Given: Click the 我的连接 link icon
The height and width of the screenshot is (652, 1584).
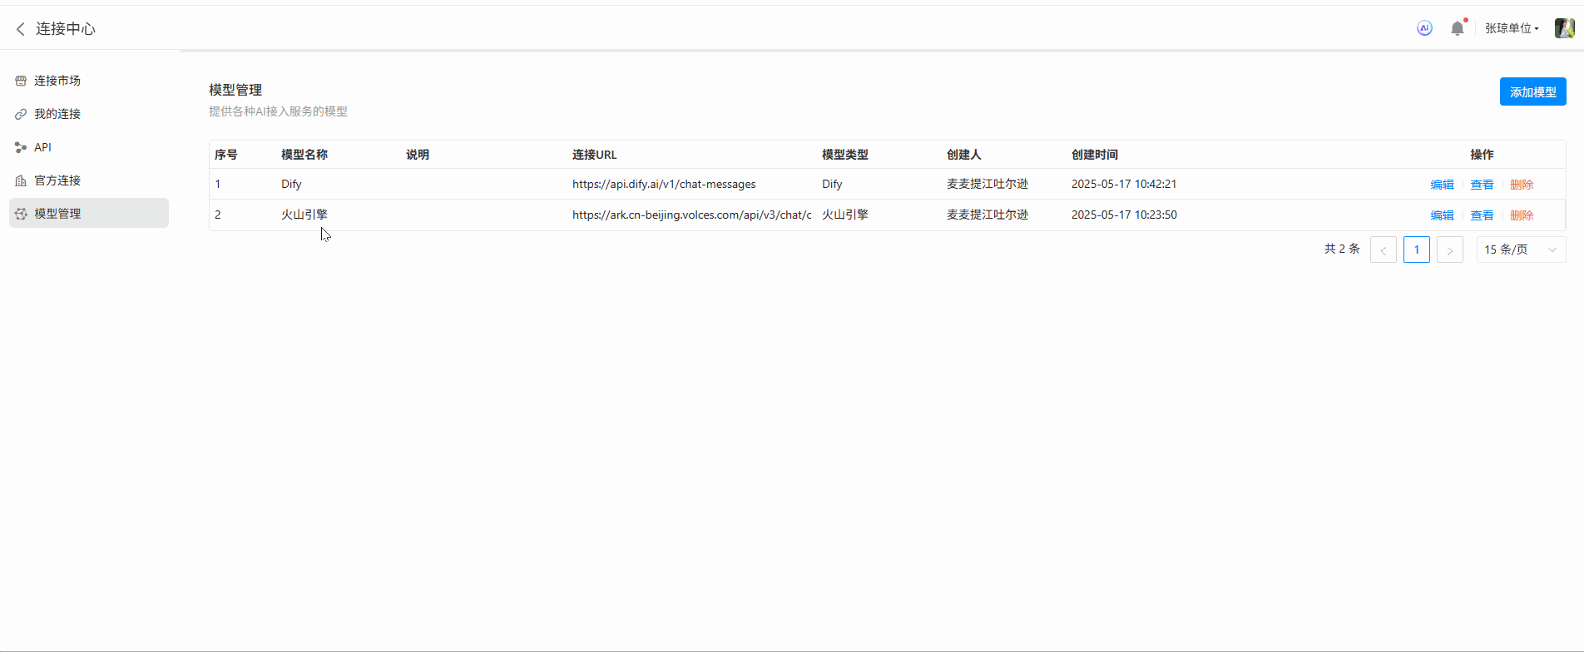Looking at the screenshot, I should pos(21,114).
